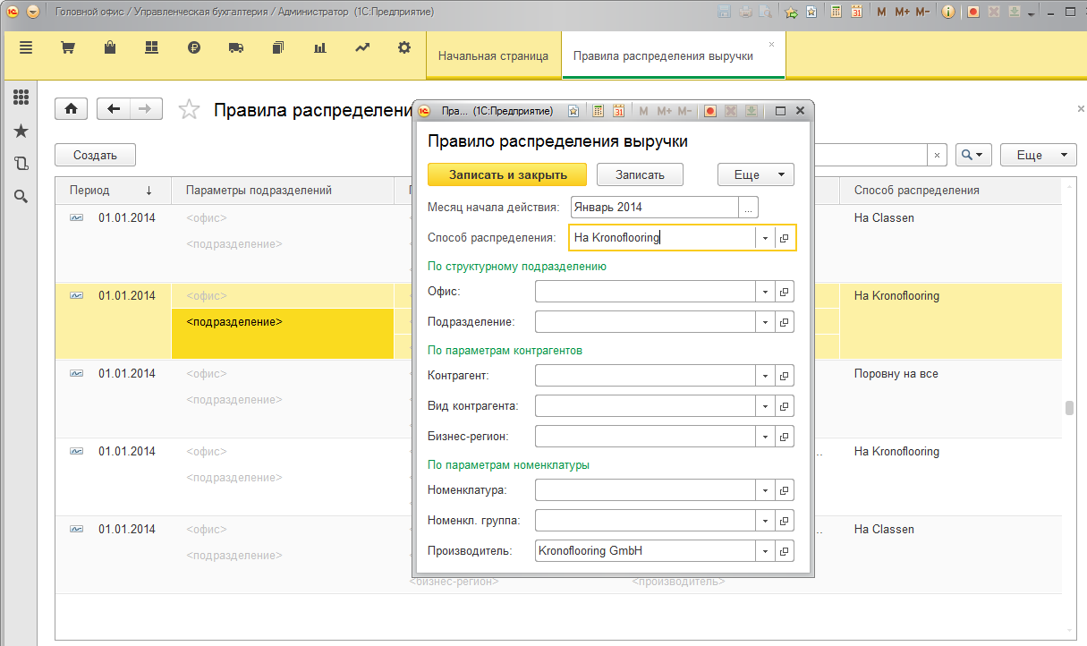Image resolution: width=1087 pixels, height=646 pixels.
Task: Open search magnifier in left sidebar
Action: [21, 196]
